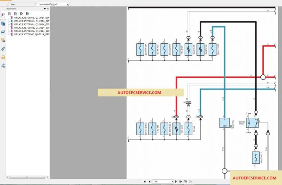Click the fourth bookmark toolbar icon
Viewport: 282px width, 185px height.
(x=27, y=14)
